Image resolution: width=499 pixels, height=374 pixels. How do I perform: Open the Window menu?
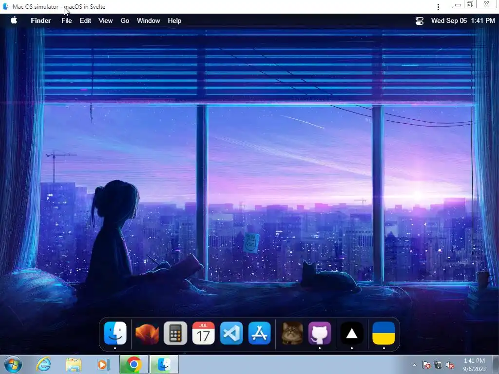coord(148,20)
